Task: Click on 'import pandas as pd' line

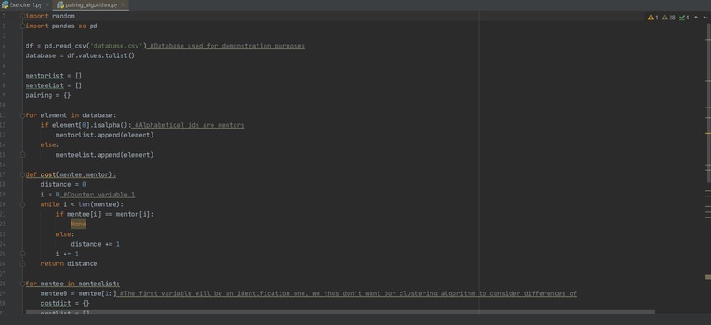Action: point(61,26)
